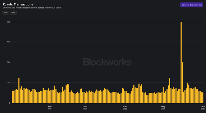Screen dimensions: 206x113
Task: Click the tallest 40k transaction bar
Action: [x=181, y=63]
